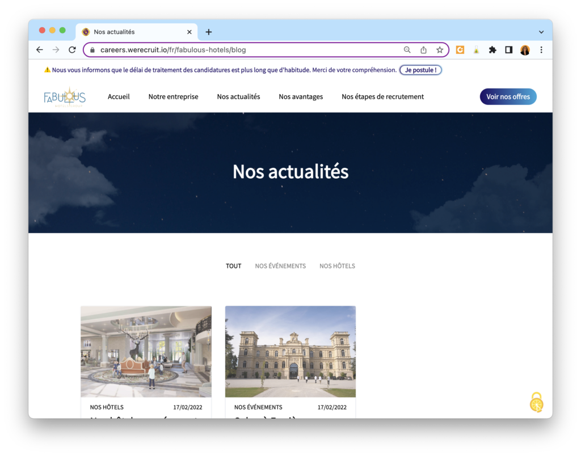
Task: Go back using the browser back arrow
Action: [x=40, y=50]
